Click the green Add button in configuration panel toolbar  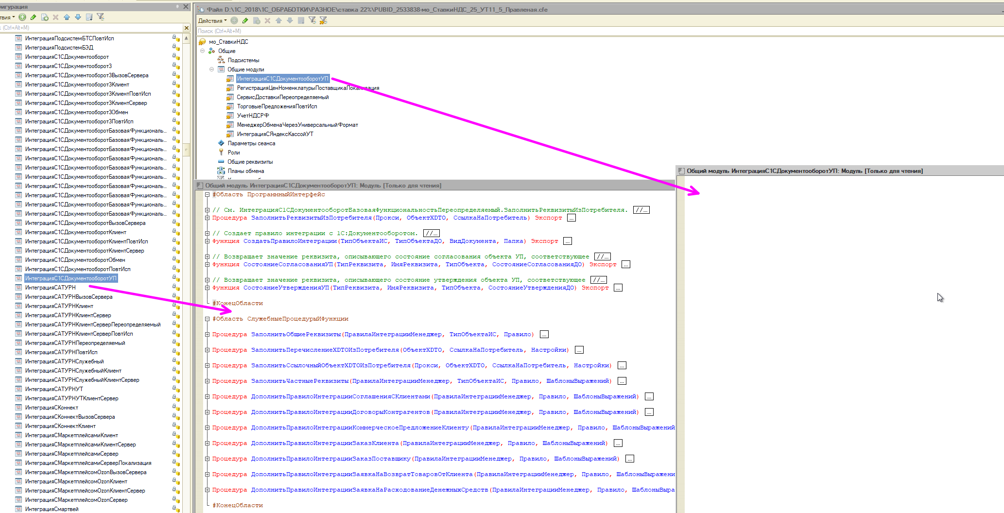point(22,17)
